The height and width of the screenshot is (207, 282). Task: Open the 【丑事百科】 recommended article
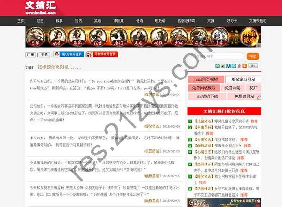pyautogui.click(x=225, y=130)
